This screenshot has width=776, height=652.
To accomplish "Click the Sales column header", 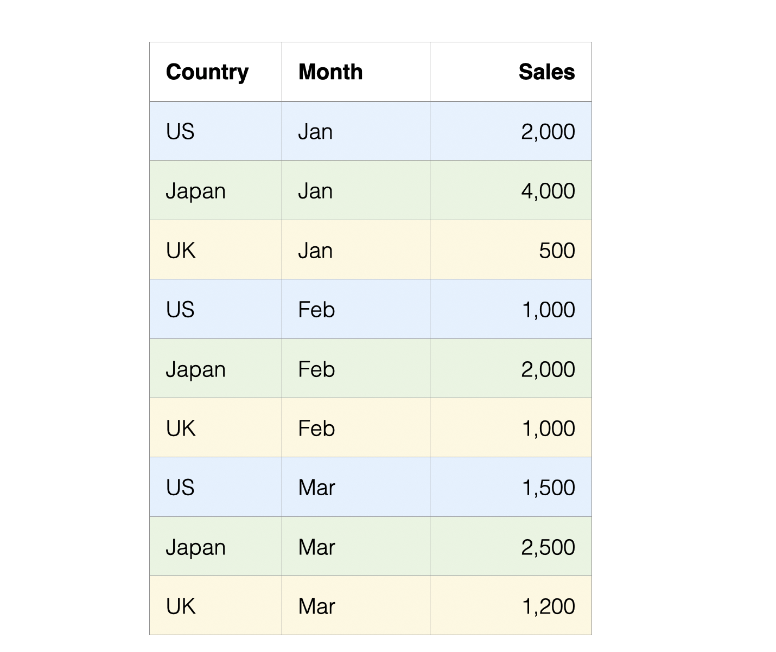I will [511, 72].
